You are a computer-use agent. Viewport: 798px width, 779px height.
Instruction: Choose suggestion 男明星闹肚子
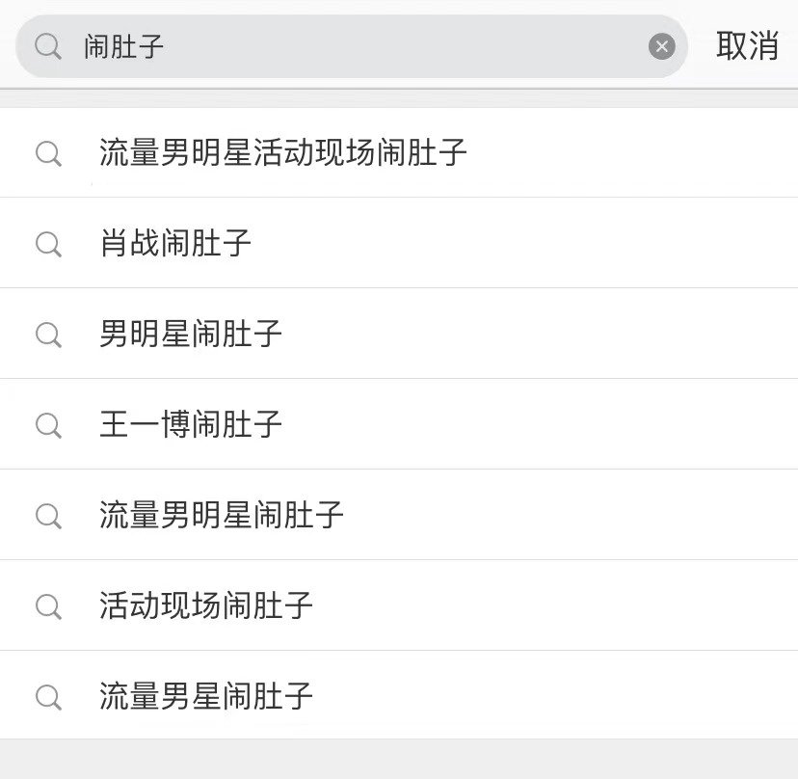pyautogui.click(x=190, y=334)
